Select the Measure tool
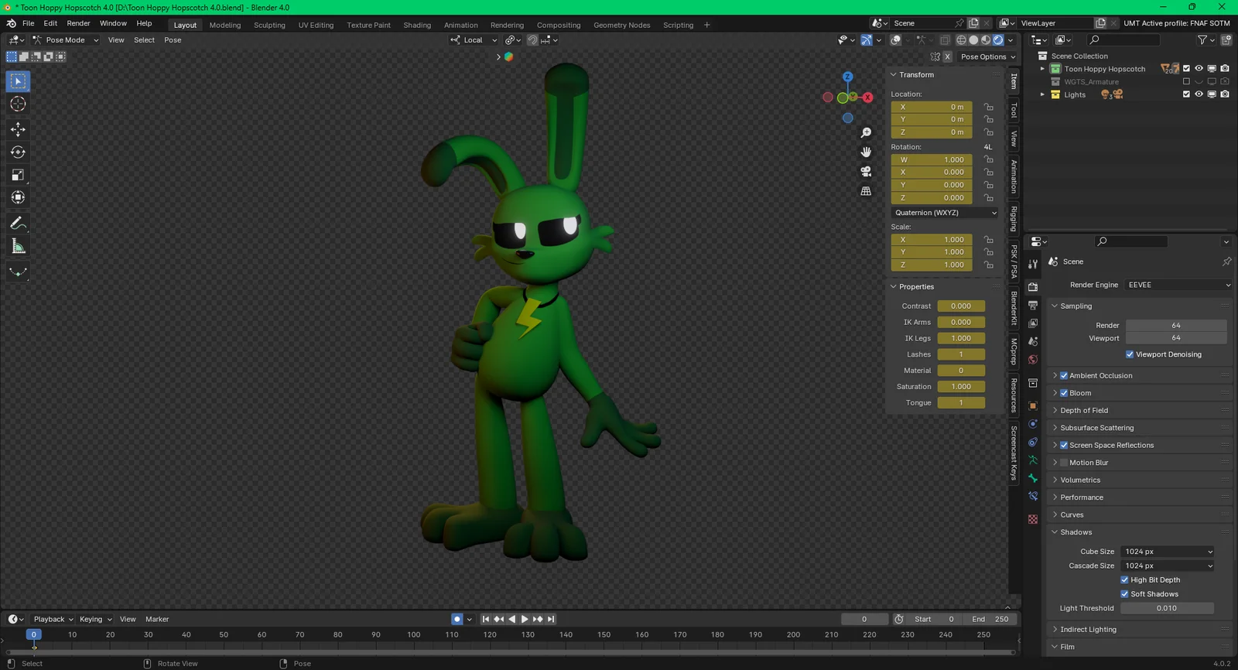The image size is (1238, 670). tap(18, 247)
